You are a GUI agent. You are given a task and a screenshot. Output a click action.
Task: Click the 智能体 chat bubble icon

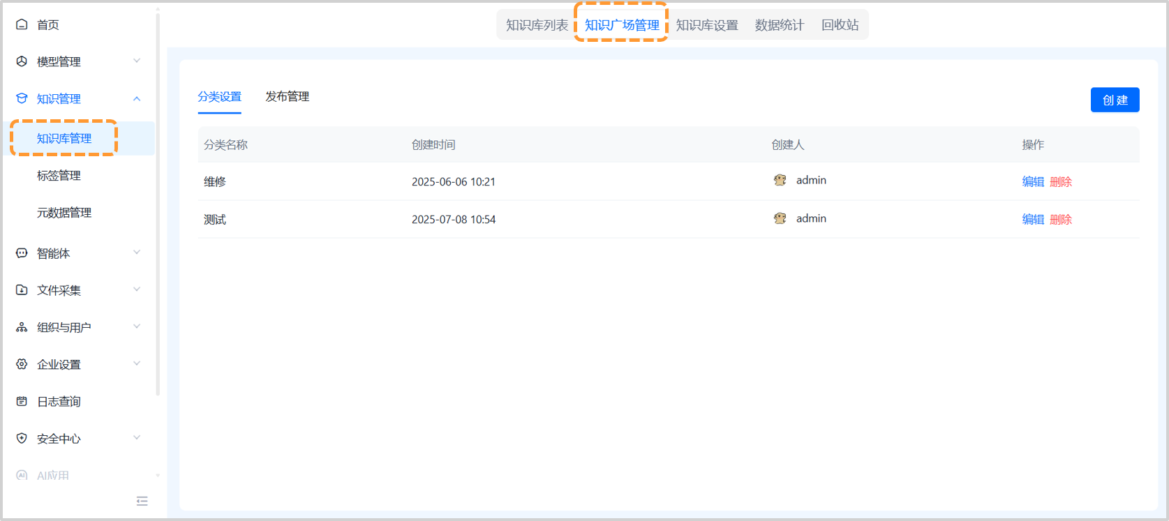[x=22, y=253]
